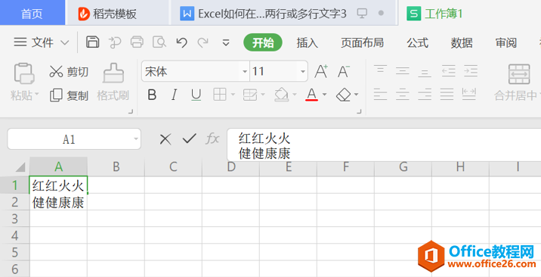Open the font size 11 dropdown

[303, 71]
